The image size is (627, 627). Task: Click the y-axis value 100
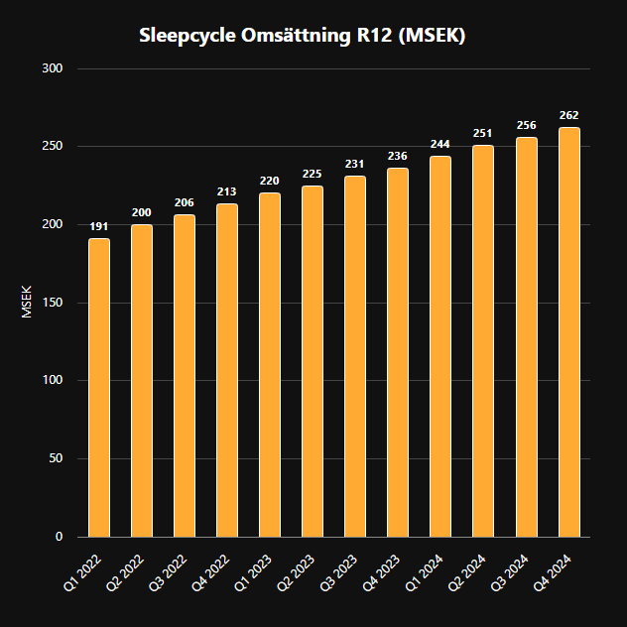coord(53,380)
